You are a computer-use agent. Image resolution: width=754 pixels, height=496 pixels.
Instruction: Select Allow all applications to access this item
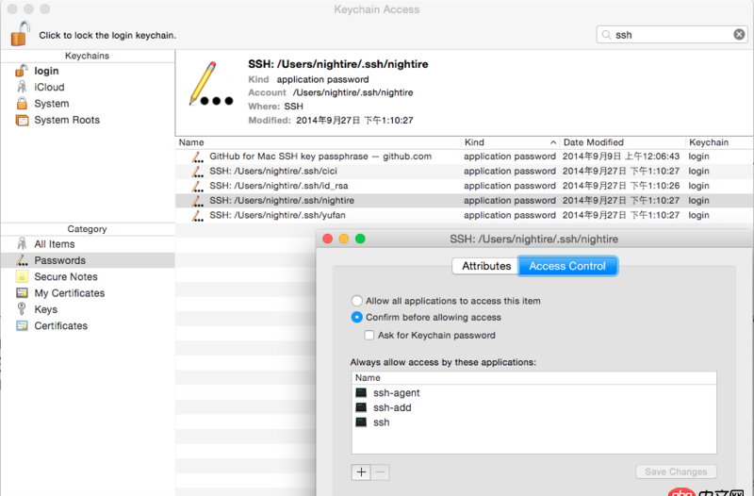pyautogui.click(x=356, y=301)
